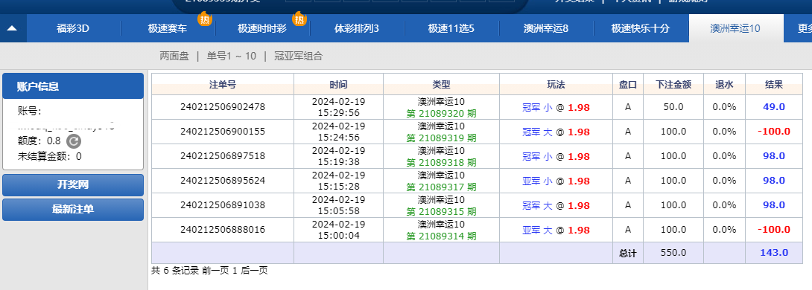This screenshot has height=290, width=812.
Task: Go to the next page via 后一页
Action: [x=254, y=271]
